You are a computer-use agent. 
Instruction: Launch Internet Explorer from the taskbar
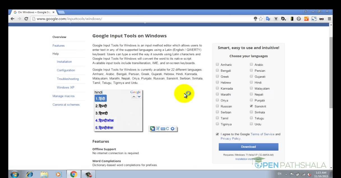point(29,174)
